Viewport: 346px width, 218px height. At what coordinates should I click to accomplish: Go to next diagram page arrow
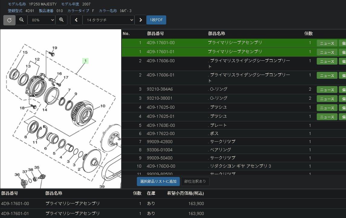[141, 20]
